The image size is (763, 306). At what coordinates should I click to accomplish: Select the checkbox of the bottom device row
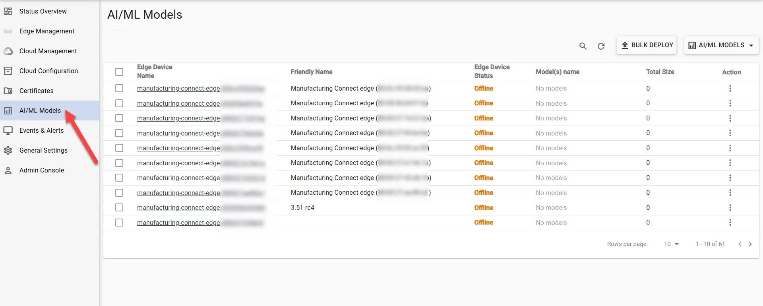(119, 223)
